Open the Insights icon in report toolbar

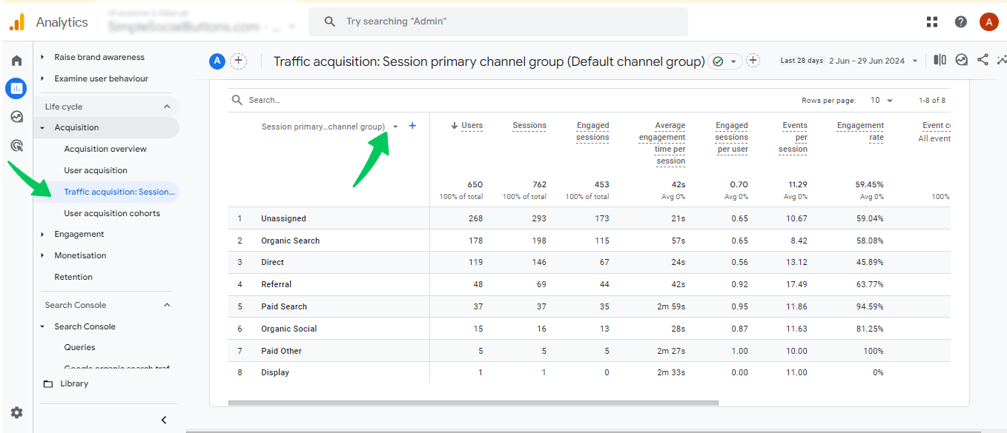coord(962,60)
